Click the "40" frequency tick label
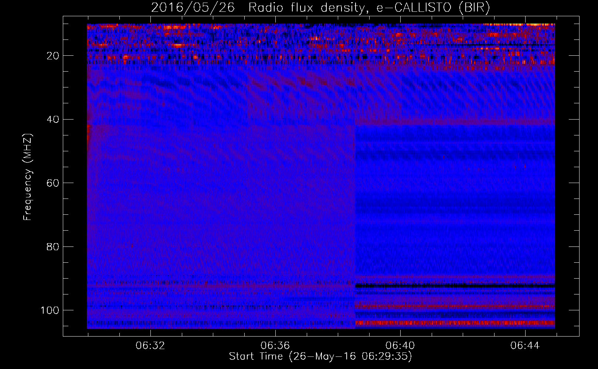 pyautogui.click(x=53, y=119)
